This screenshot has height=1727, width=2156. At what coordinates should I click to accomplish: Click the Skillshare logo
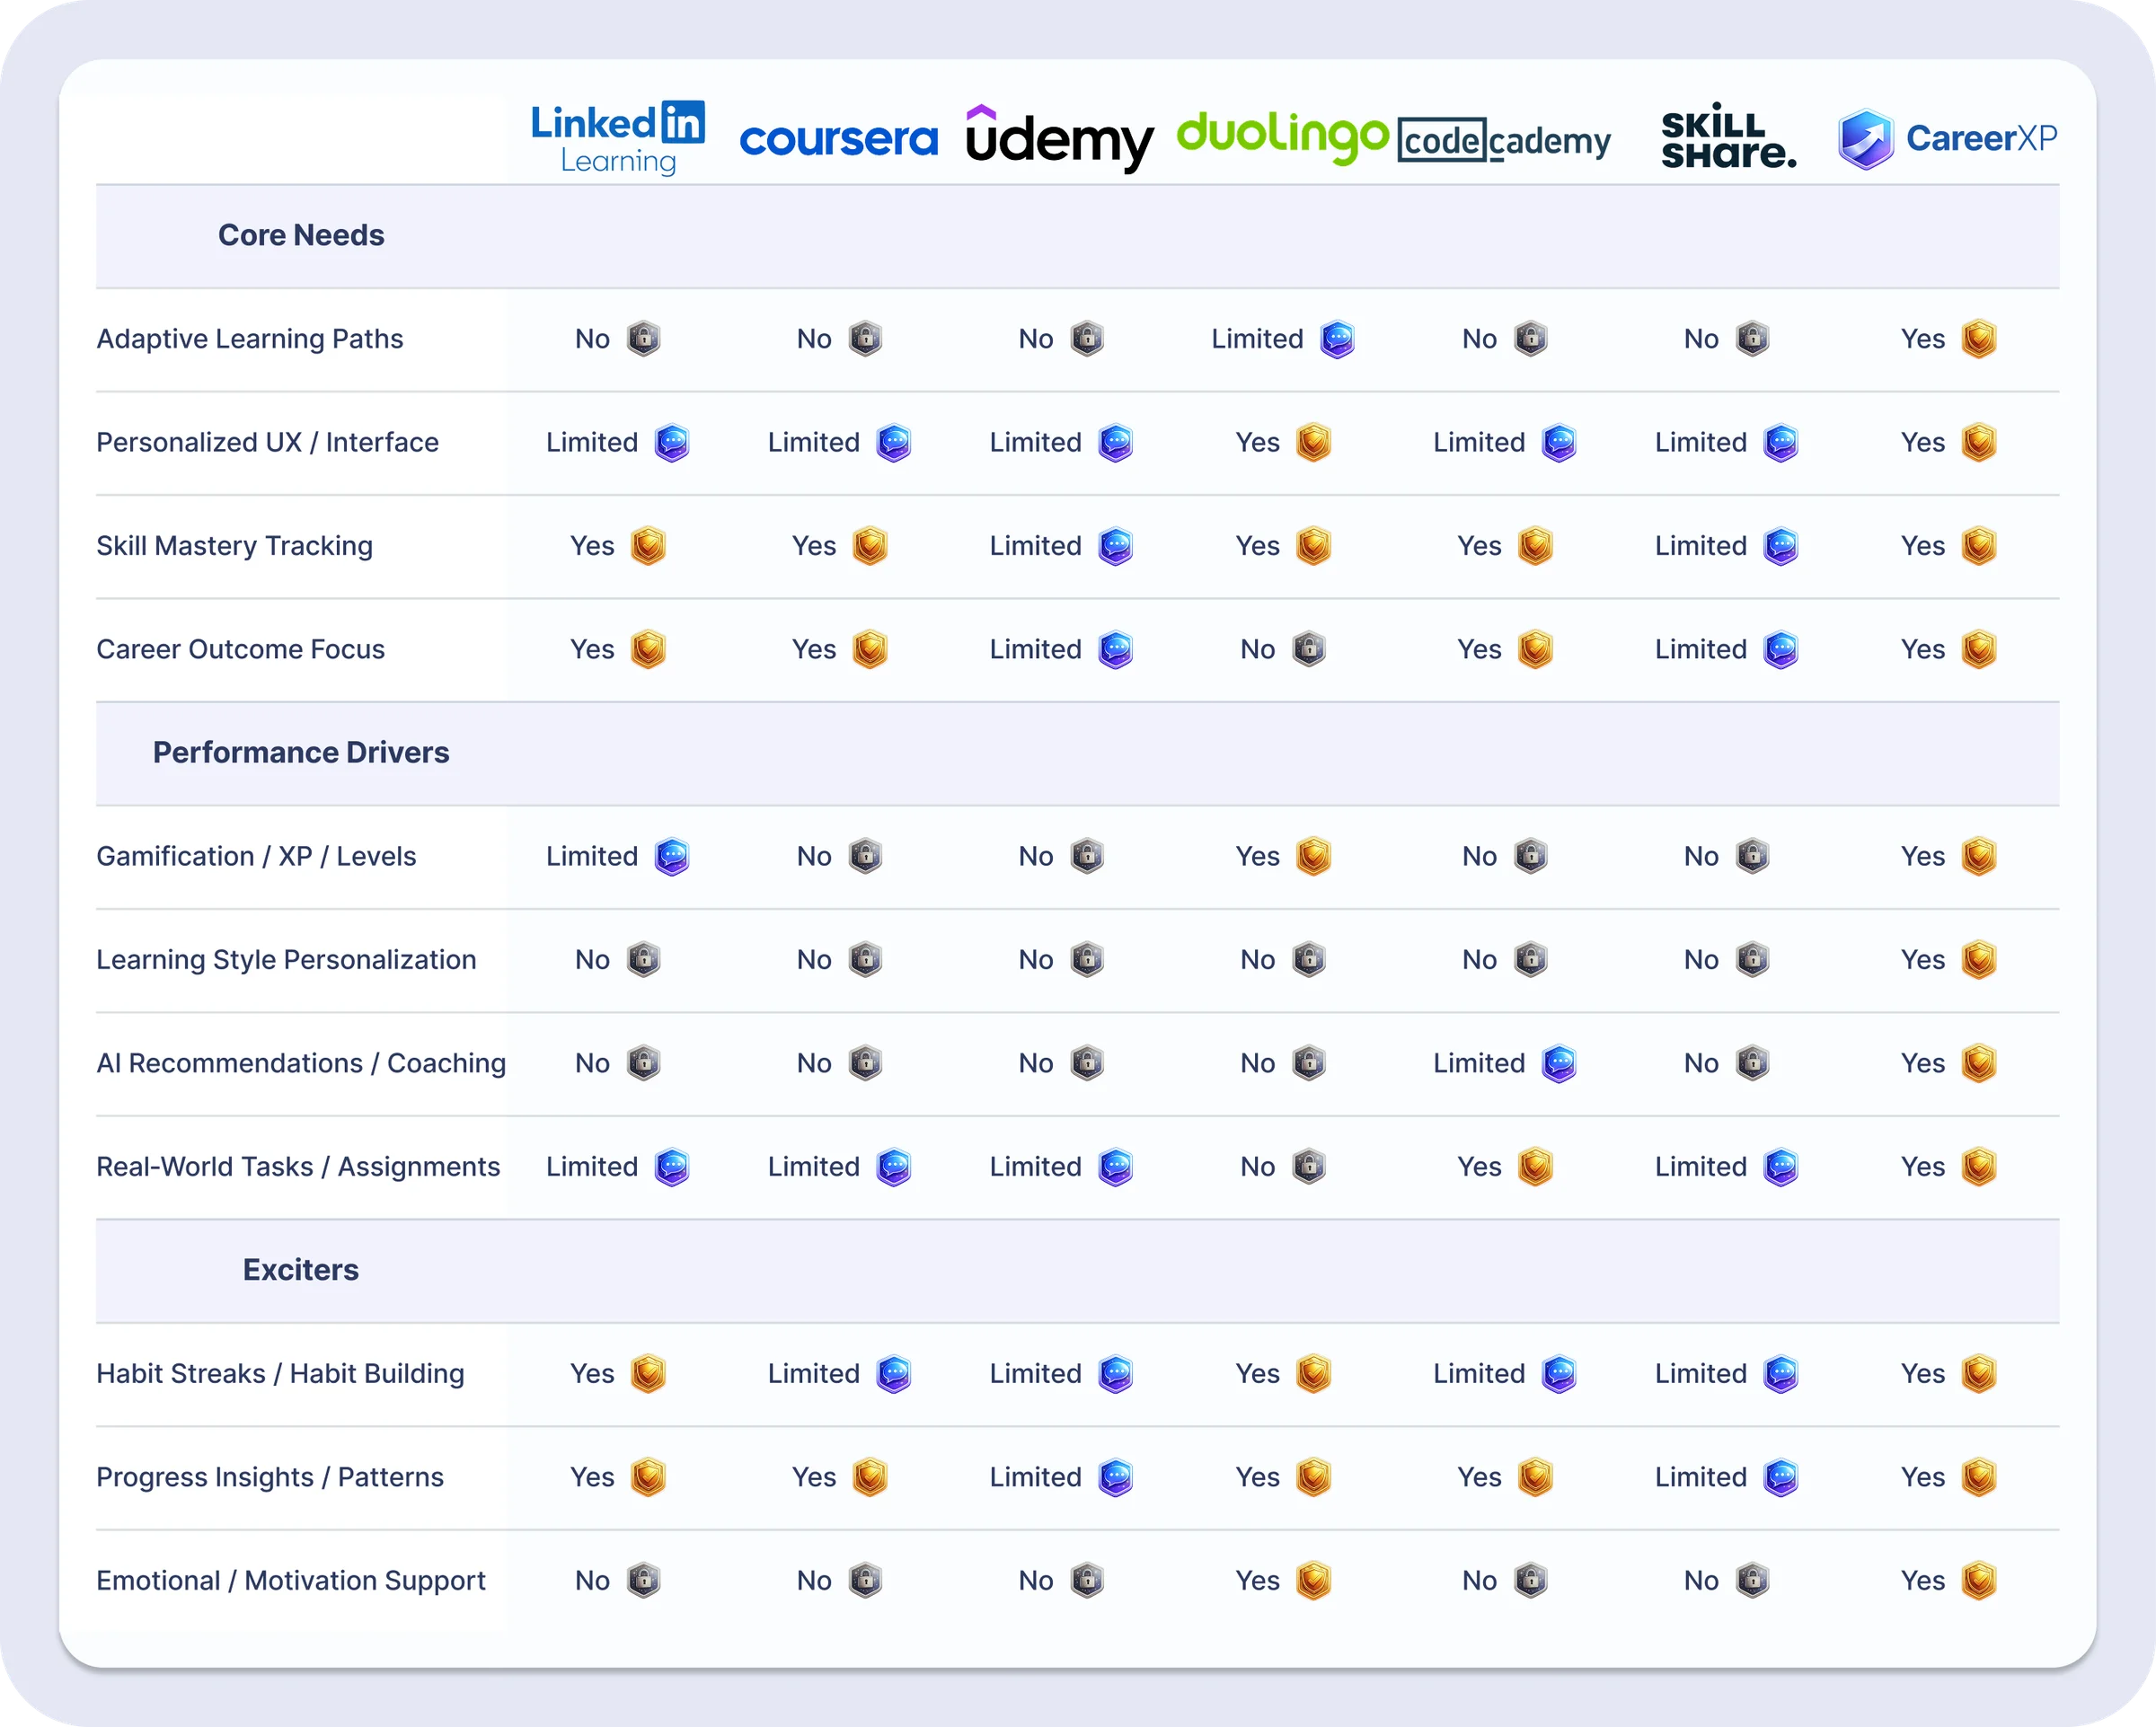1728,135
